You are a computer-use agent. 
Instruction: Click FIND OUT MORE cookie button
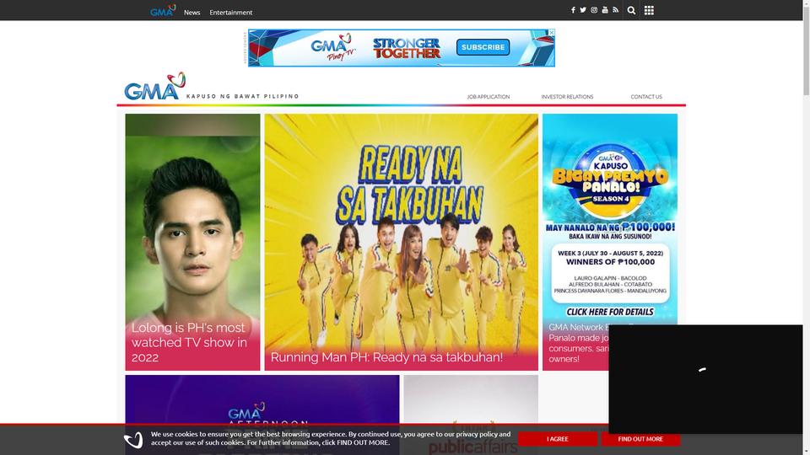[640, 439]
